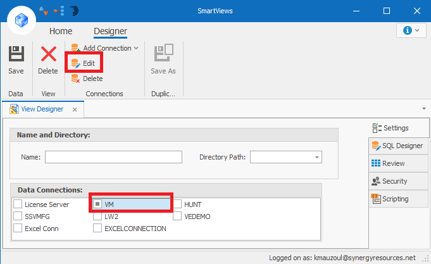Check the LW2 connection checkbox
Screen dimensions: 431x264
(97, 216)
